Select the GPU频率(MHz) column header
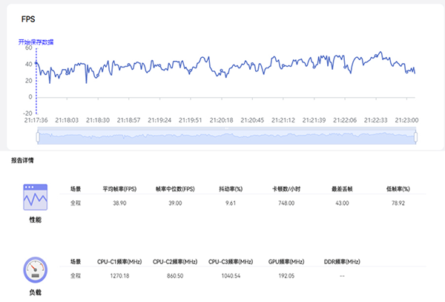The width and height of the screenshot is (445, 302). pyautogui.click(x=286, y=261)
